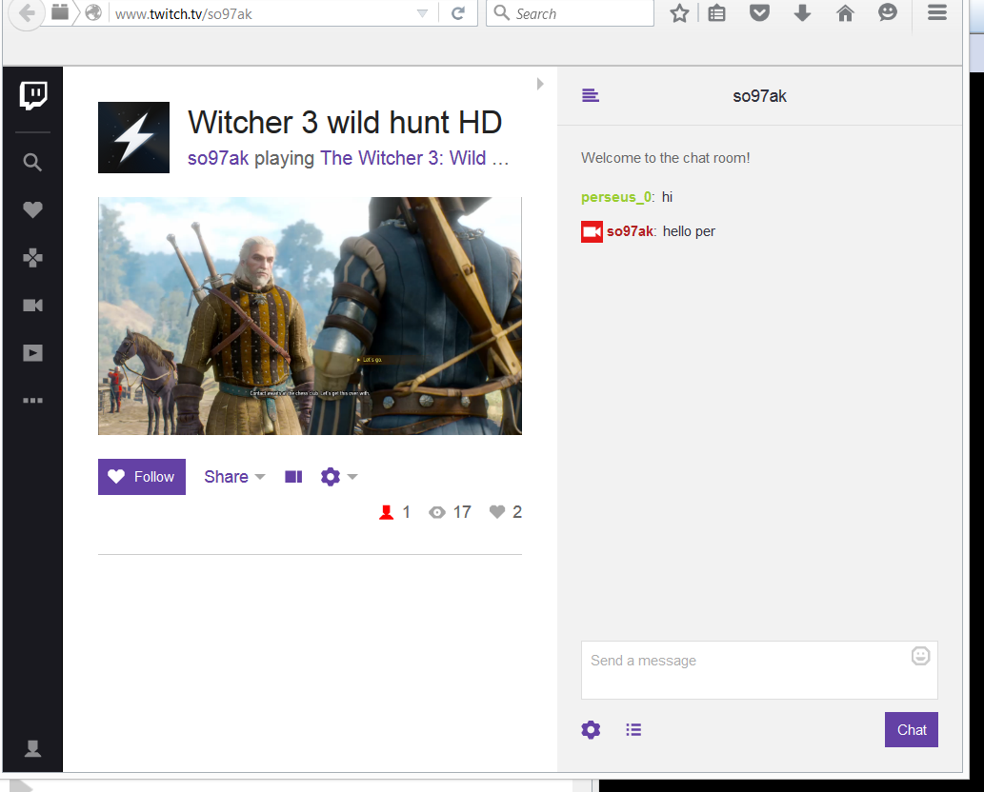
Task: Send message with Chat button
Action: pyautogui.click(x=912, y=729)
